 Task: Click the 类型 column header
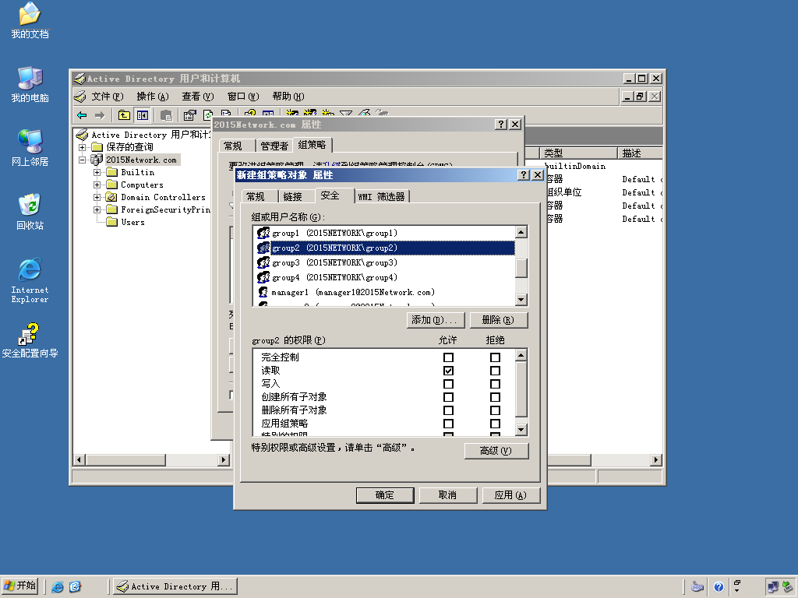coord(579,153)
